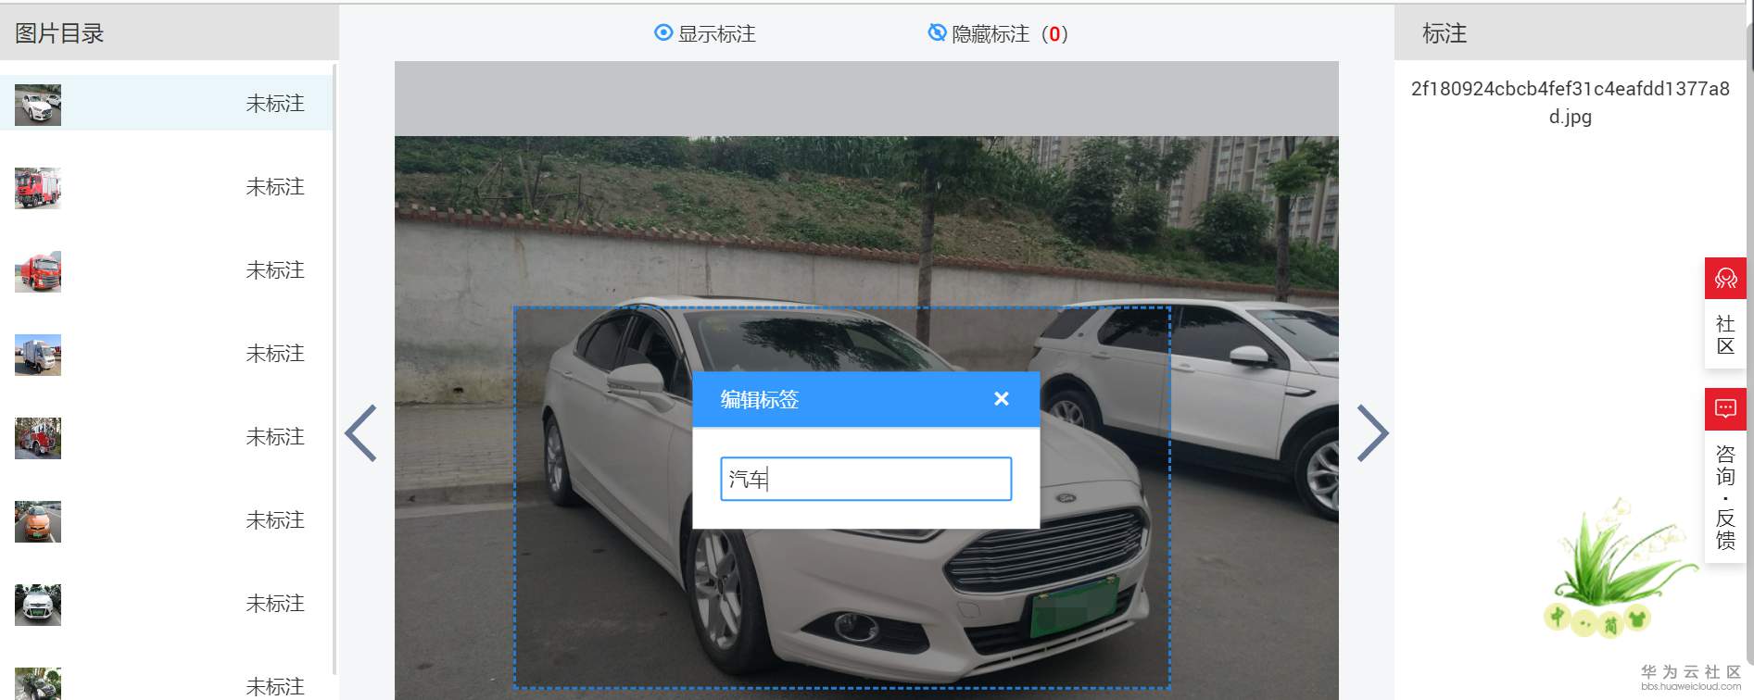
Task: Go to next image with right arrow
Action: (1372, 432)
